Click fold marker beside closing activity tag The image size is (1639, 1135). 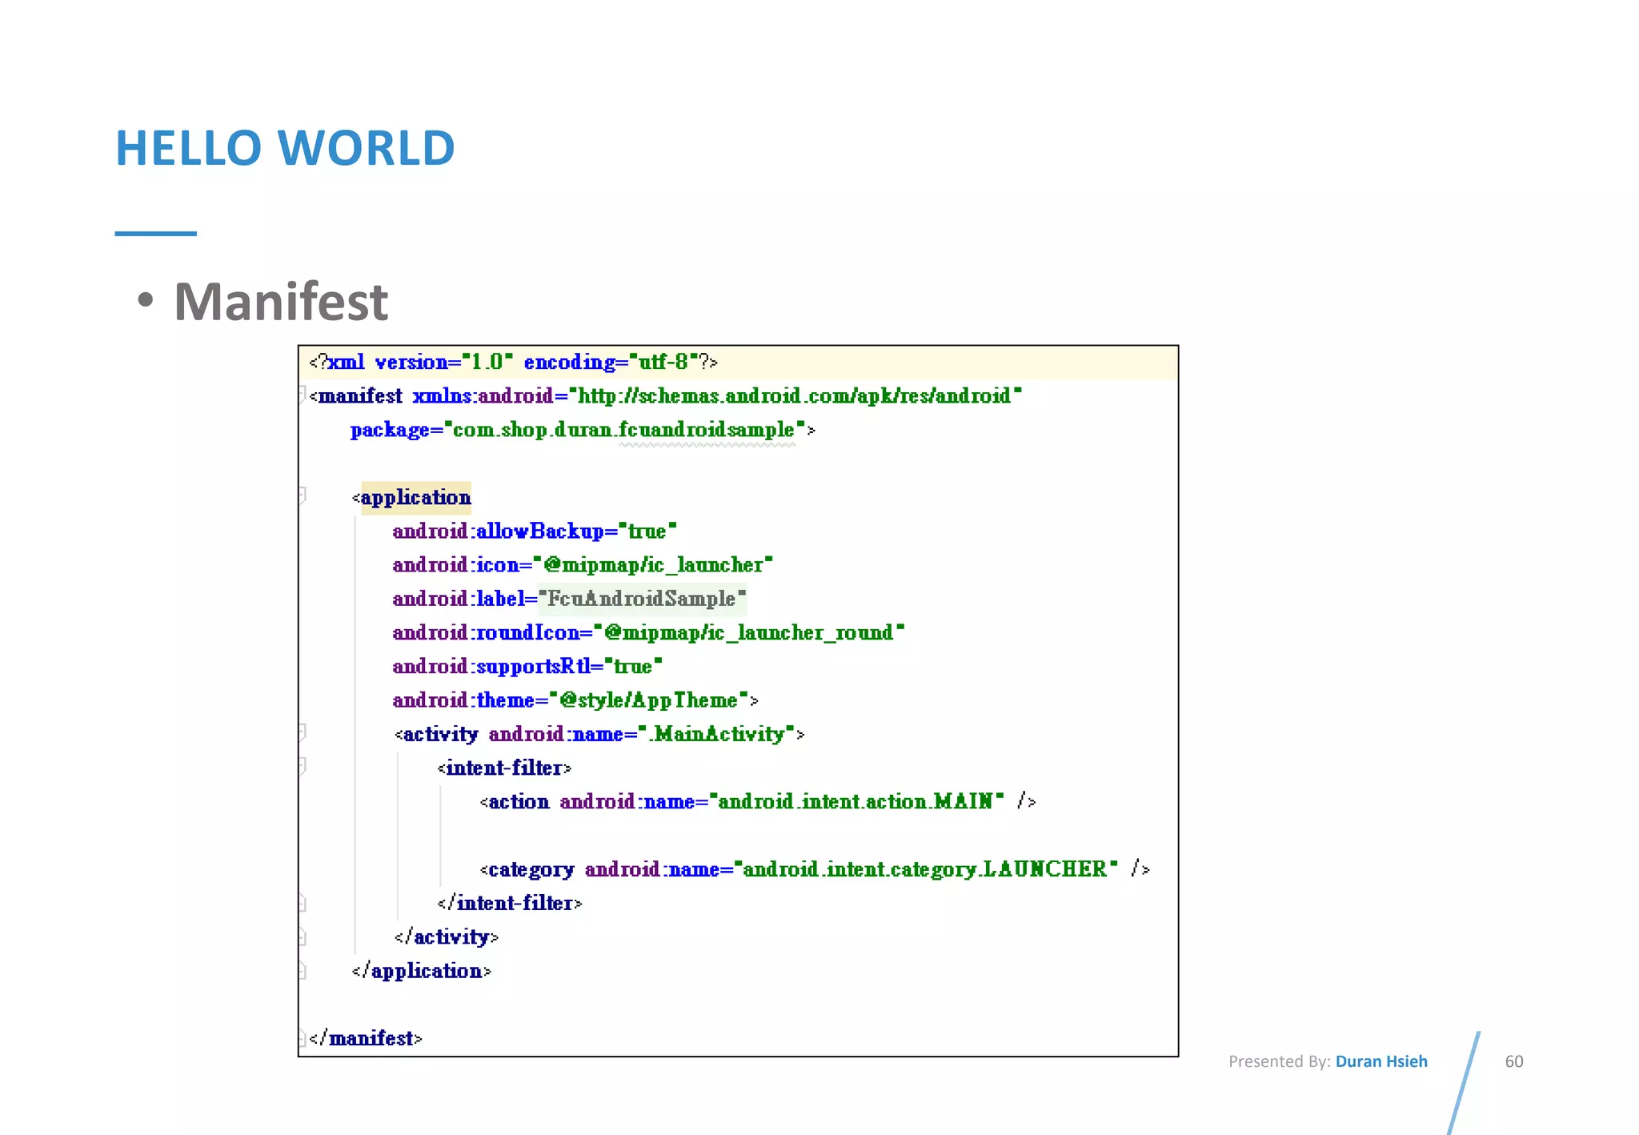click(x=303, y=937)
